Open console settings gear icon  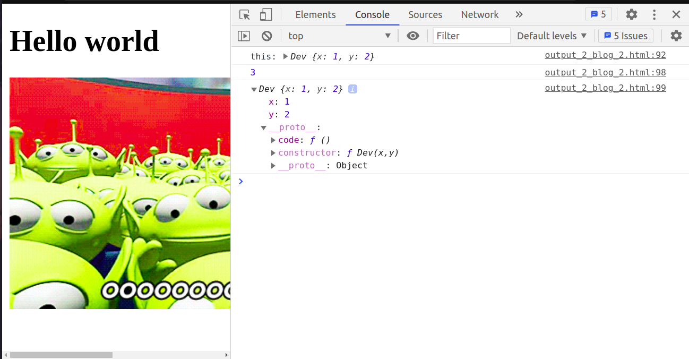tap(676, 36)
